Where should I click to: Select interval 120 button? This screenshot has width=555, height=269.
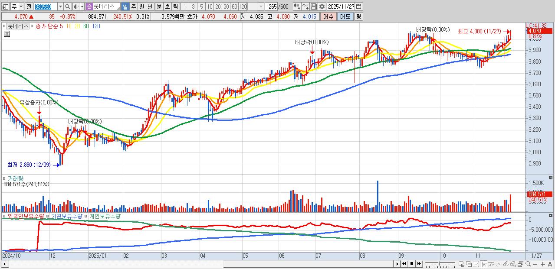(243, 6)
